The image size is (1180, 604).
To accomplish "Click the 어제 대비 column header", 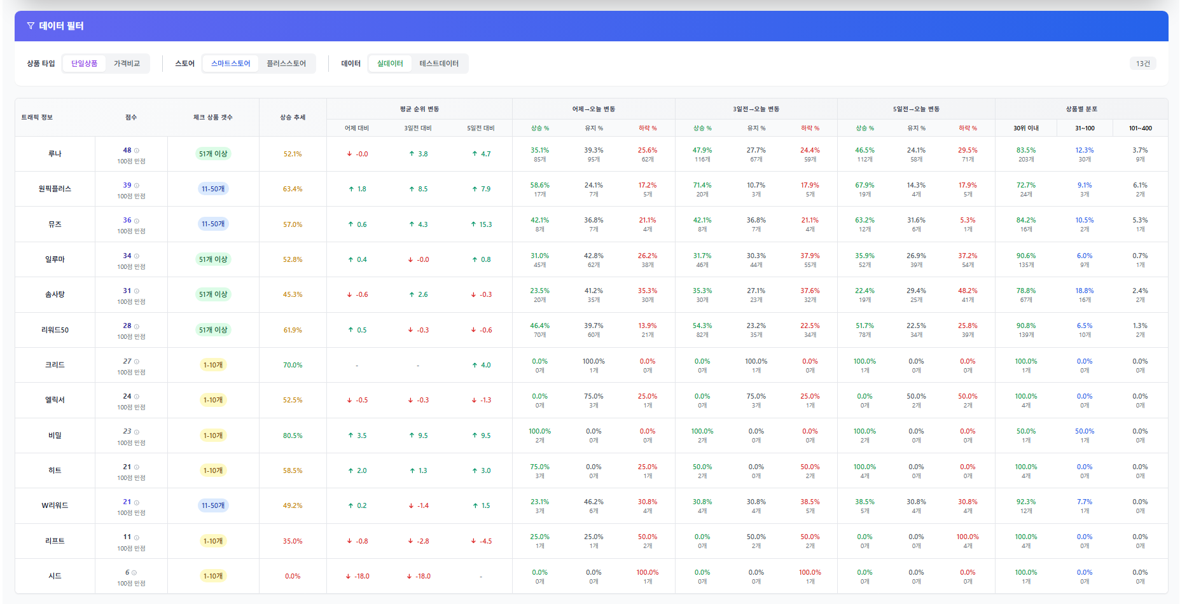I will tap(357, 128).
